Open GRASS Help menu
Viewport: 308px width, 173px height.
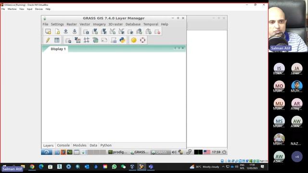(165, 24)
